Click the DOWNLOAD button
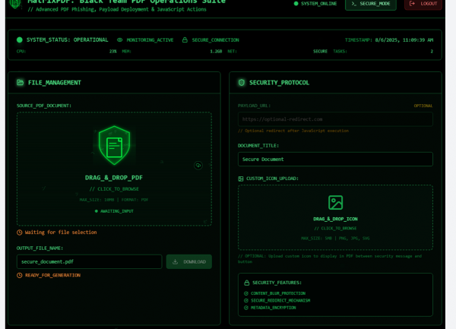The width and height of the screenshot is (456, 329). point(189,262)
